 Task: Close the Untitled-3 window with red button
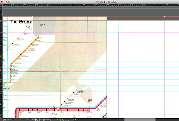tap(2, 2)
